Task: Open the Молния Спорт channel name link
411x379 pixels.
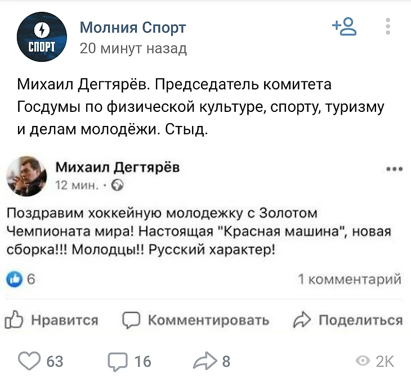Action: click(x=133, y=27)
